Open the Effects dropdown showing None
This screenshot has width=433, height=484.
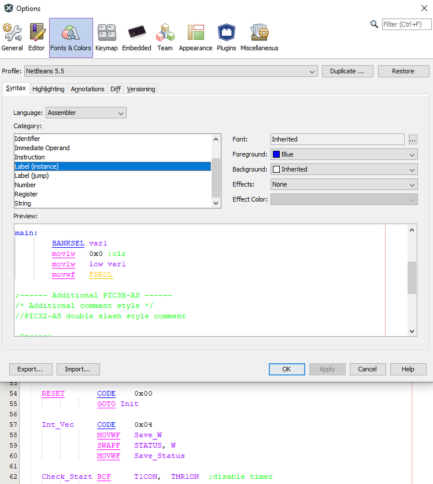[x=344, y=185]
